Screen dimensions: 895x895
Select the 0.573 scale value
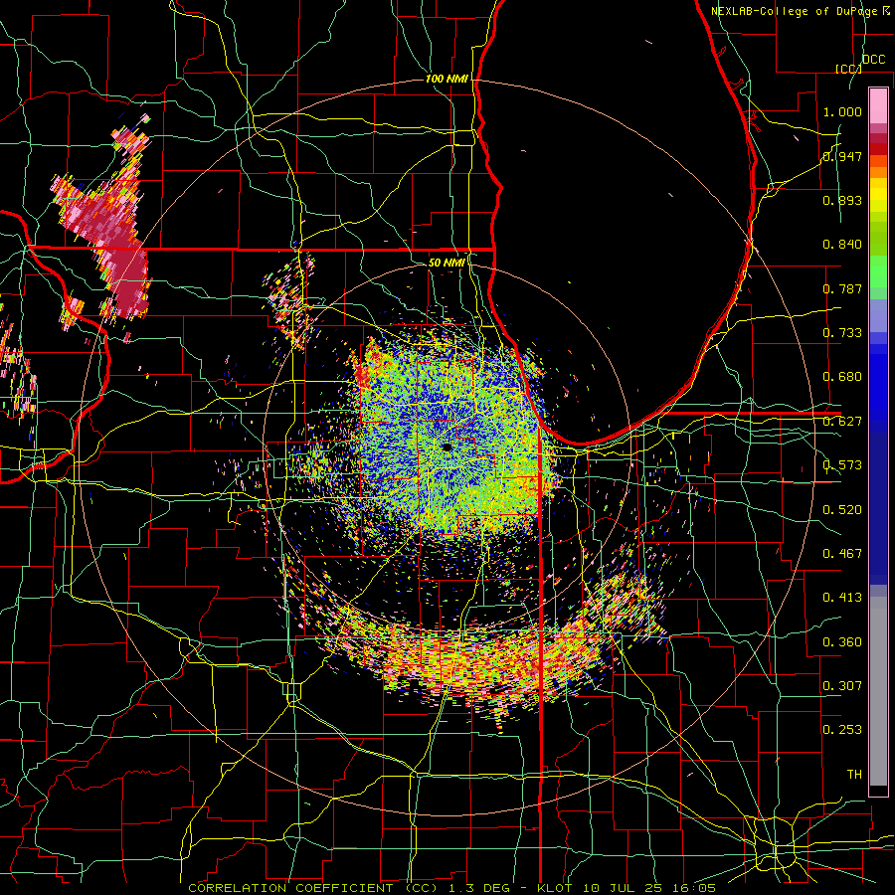click(x=842, y=465)
